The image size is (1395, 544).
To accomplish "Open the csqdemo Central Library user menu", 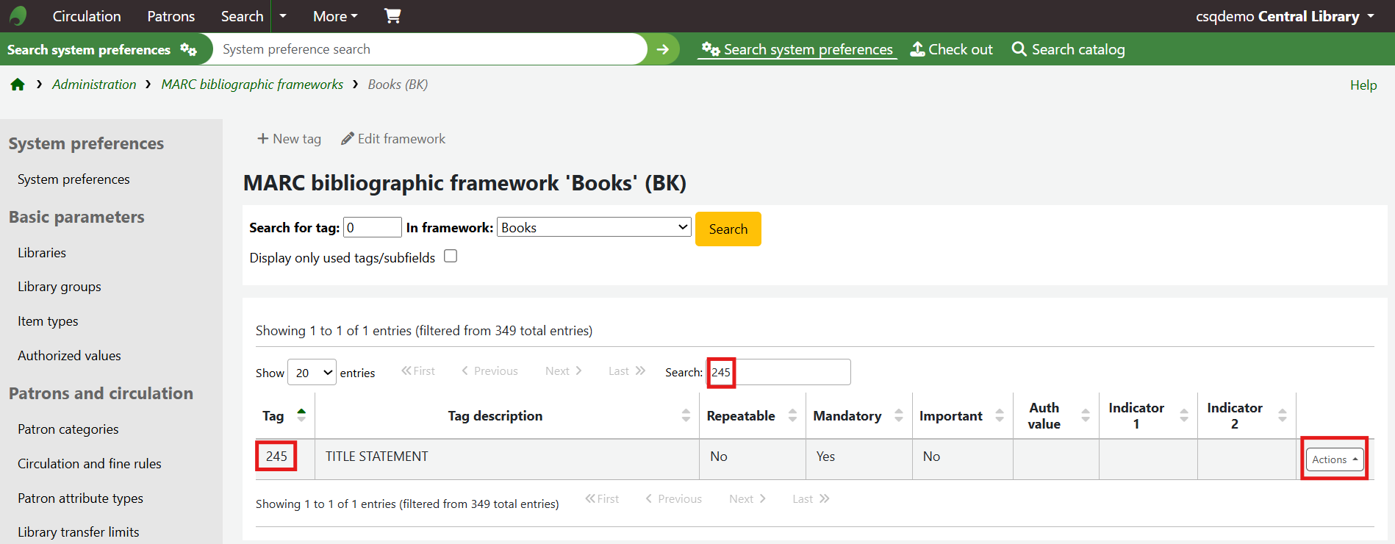I will click(1285, 16).
